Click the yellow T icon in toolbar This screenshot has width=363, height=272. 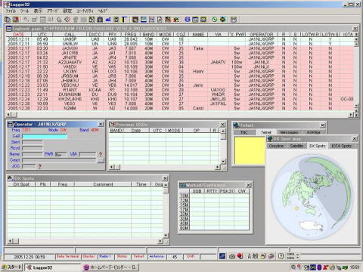click(x=124, y=20)
